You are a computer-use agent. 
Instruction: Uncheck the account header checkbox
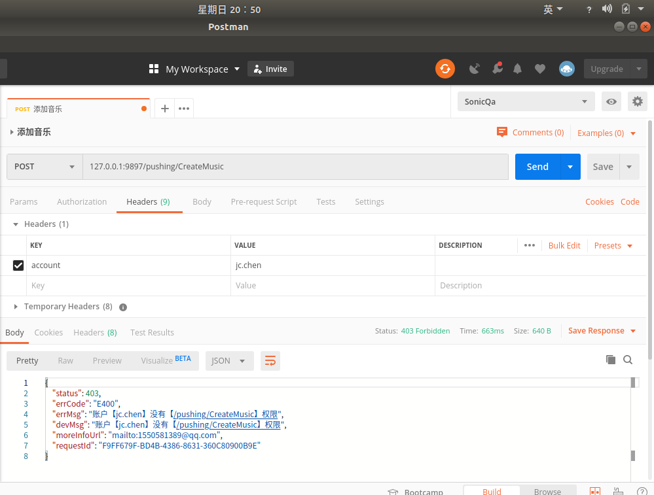(x=18, y=265)
